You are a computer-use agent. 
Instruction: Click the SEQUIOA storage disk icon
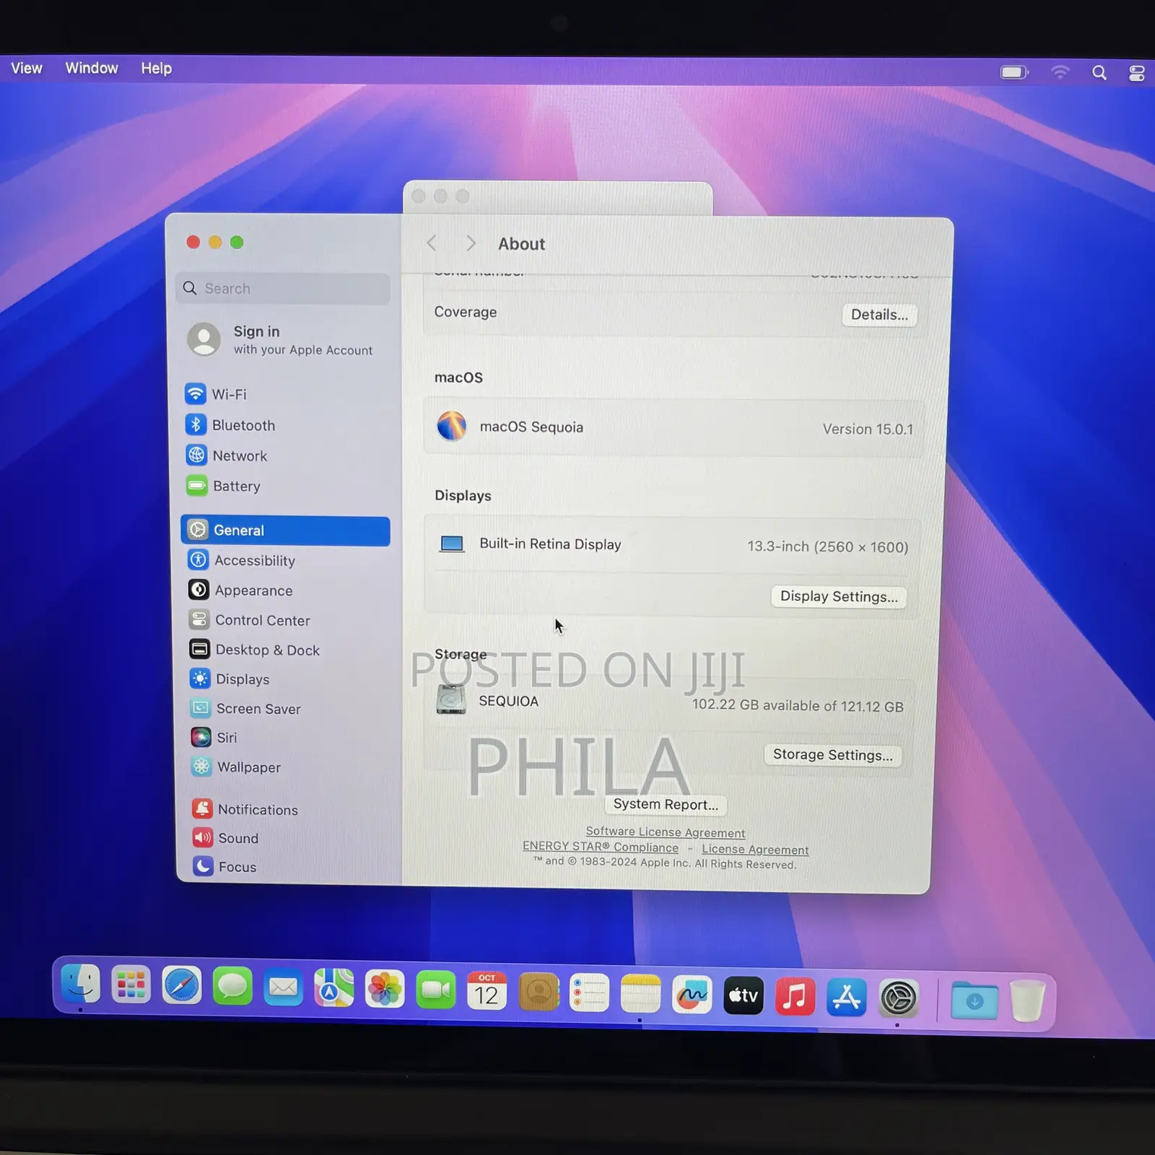click(x=451, y=699)
